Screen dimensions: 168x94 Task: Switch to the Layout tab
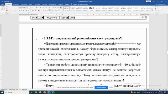31,4
